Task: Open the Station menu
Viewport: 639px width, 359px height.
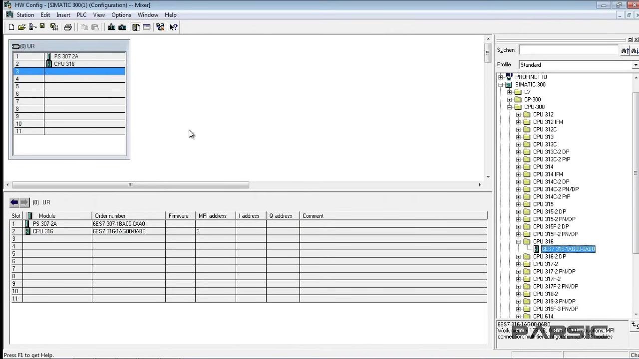Action: pos(25,15)
